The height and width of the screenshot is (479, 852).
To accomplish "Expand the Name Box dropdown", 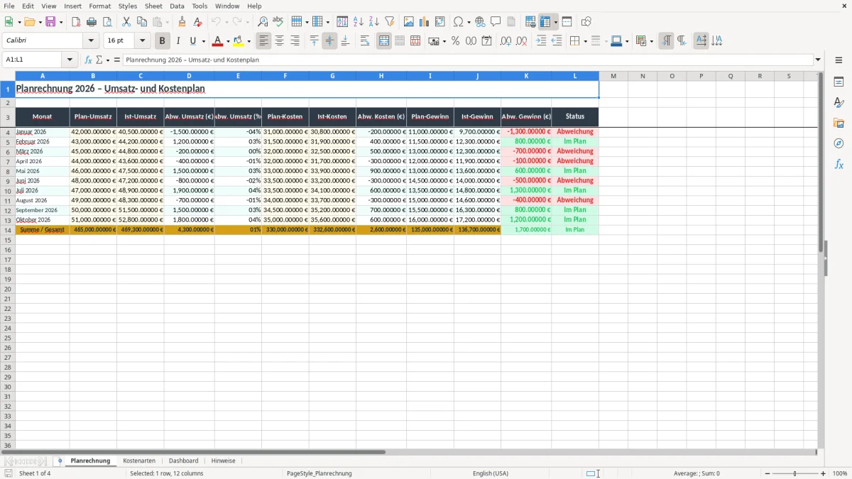I will 70,60.
